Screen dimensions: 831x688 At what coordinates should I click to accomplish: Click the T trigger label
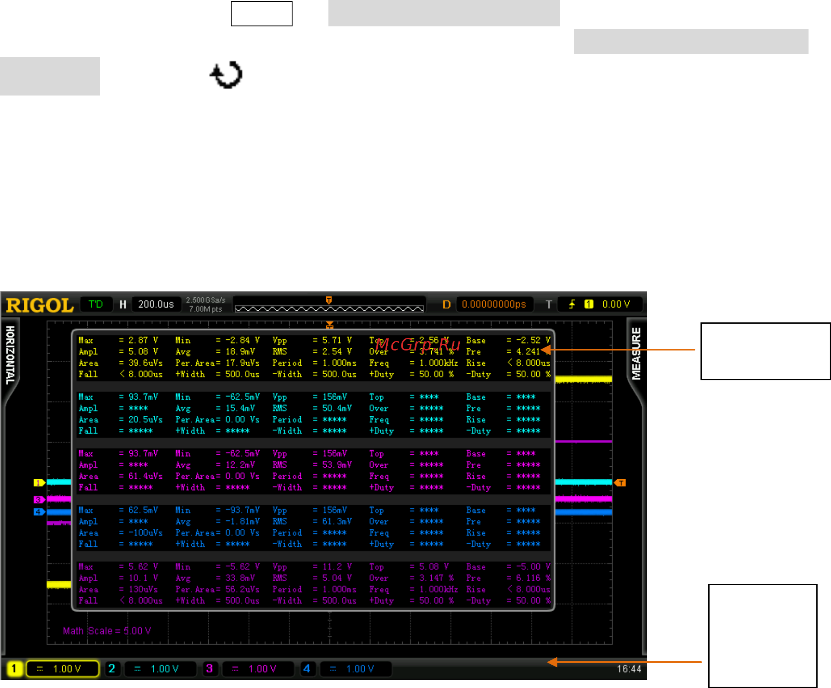549,305
